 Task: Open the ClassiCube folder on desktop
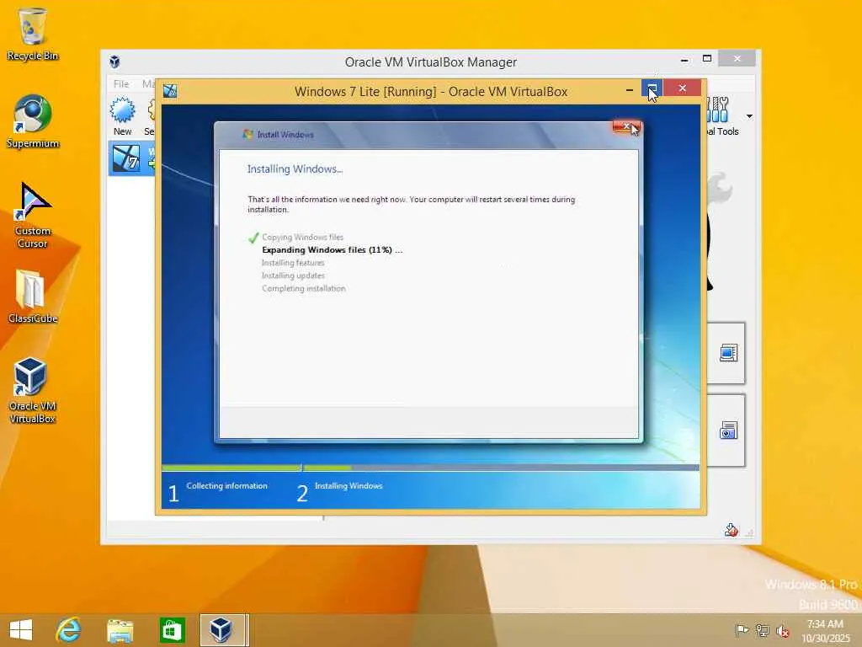click(x=33, y=296)
